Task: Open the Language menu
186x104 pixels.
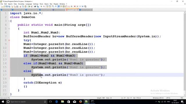Action: point(29,4)
